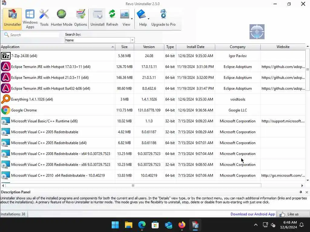Click Download our Android App link
This screenshot has height=232, width=310.
pos(253,214)
